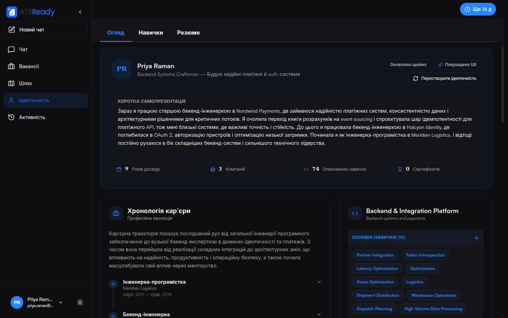Select the Warehouse Operations skill tag

[x=434, y=295]
